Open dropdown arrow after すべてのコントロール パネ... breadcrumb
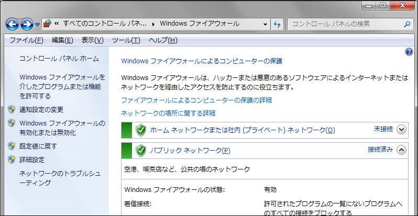The height and width of the screenshot is (216, 418). pyautogui.click(x=153, y=24)
